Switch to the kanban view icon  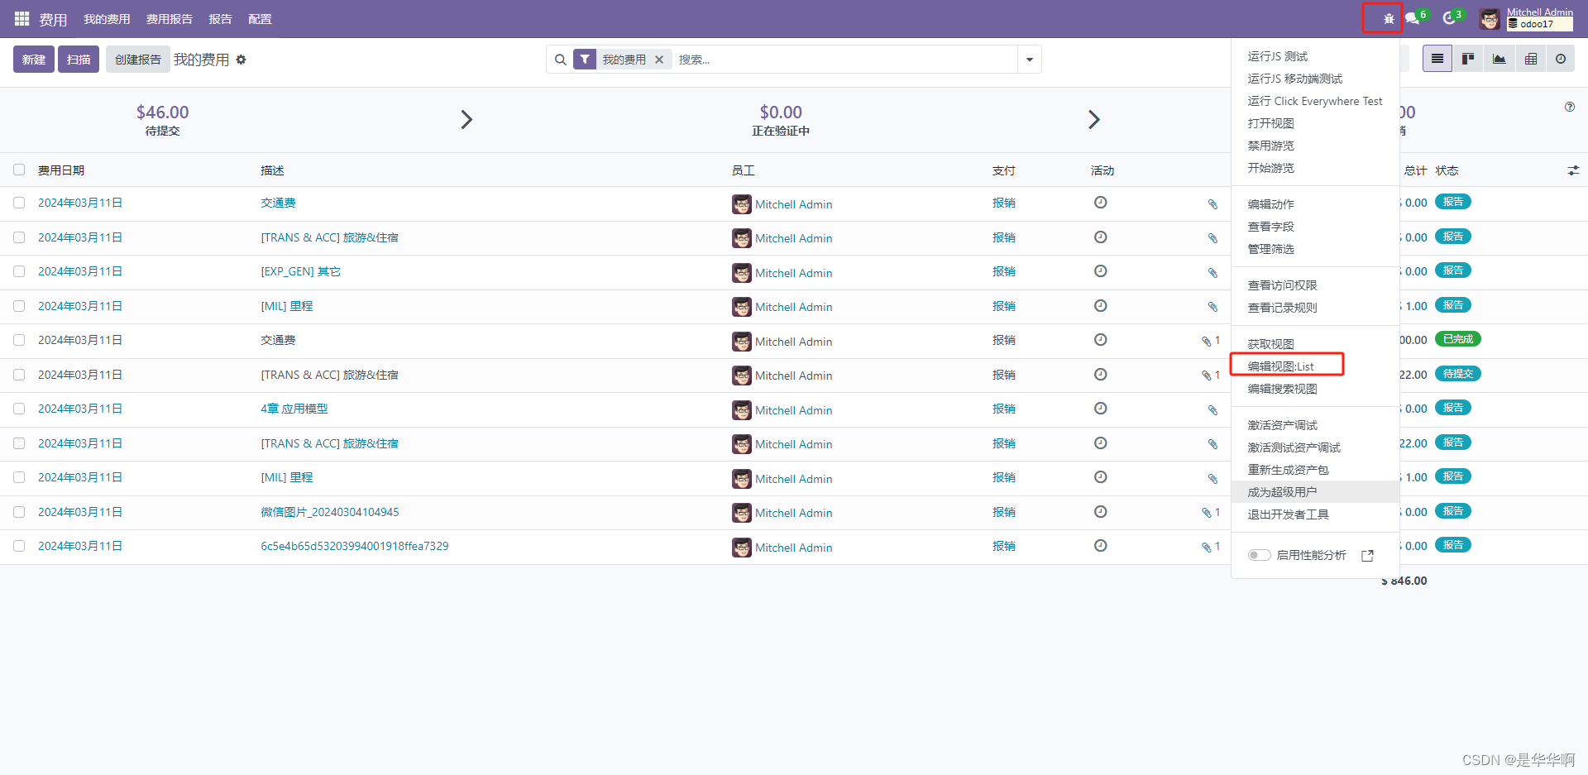1468,59
